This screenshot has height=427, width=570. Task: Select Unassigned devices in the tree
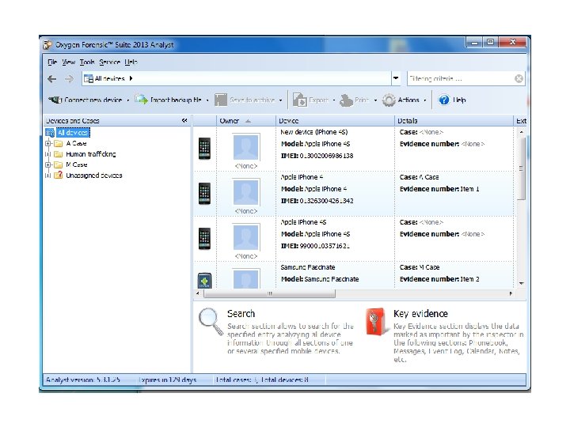pos(93,176)
